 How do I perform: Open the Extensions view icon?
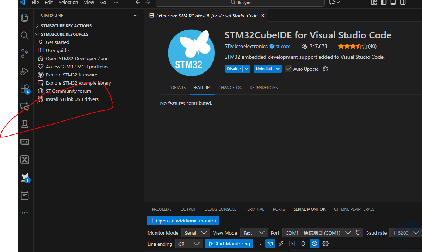[x=25, y=89]
